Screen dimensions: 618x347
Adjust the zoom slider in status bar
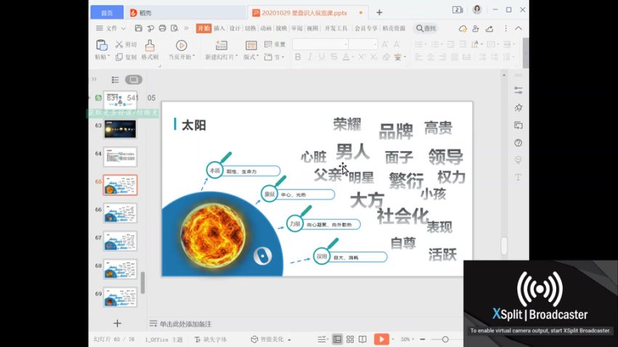pyautogui.click(x=444, y=339)
